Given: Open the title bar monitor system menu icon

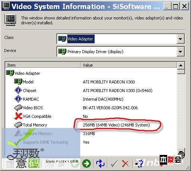Looking at the screenshot, I should 6,6.
